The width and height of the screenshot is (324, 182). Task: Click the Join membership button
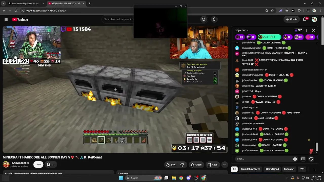click(38, 165)
